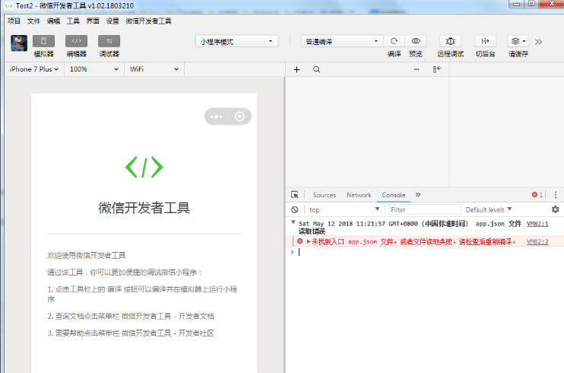Click the clear cache (清缓存) layers icon
Screen dimensions: 564x373
click(518, 41)
